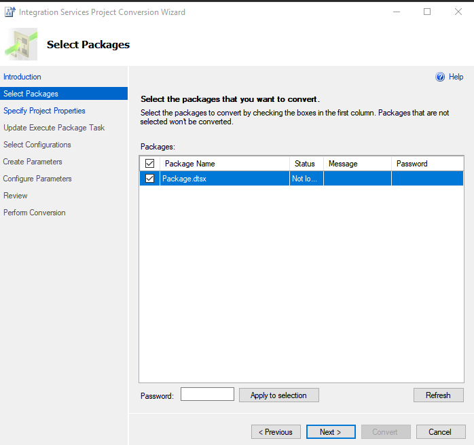Uncheck the Package.dtsx checkbox

149,179
